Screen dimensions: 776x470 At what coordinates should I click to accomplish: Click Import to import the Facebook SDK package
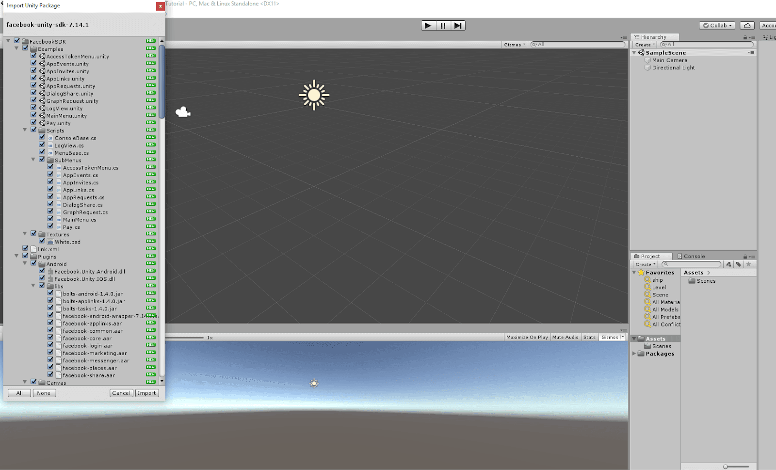click(147, 393)
